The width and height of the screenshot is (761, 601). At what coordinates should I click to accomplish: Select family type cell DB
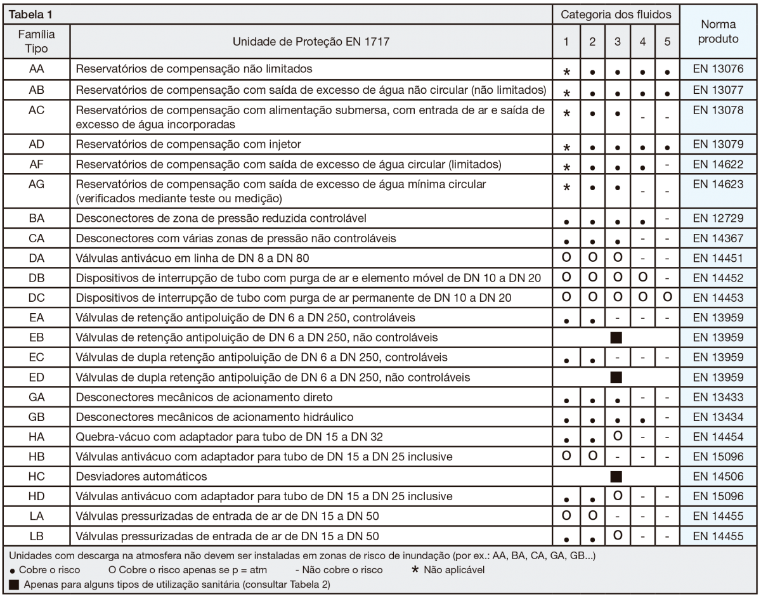pyautogui.click(x=36, y=278)
